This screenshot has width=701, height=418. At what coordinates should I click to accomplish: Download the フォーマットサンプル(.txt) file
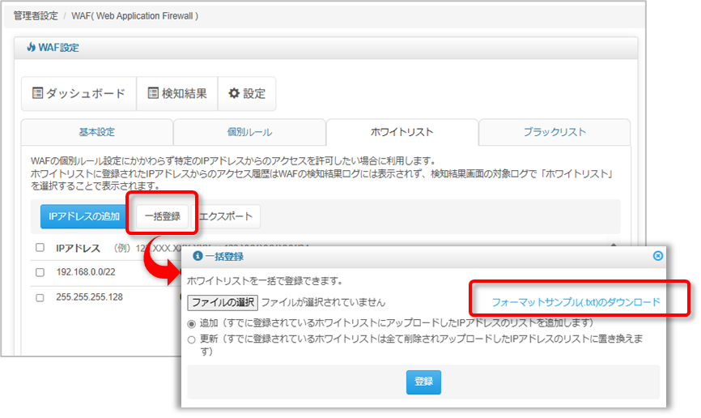click(x=576, y=302)
